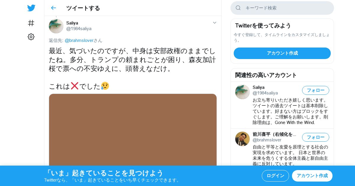355x186 pixels.
Task: Open the brown image attached to tweet
Action: 133,130
